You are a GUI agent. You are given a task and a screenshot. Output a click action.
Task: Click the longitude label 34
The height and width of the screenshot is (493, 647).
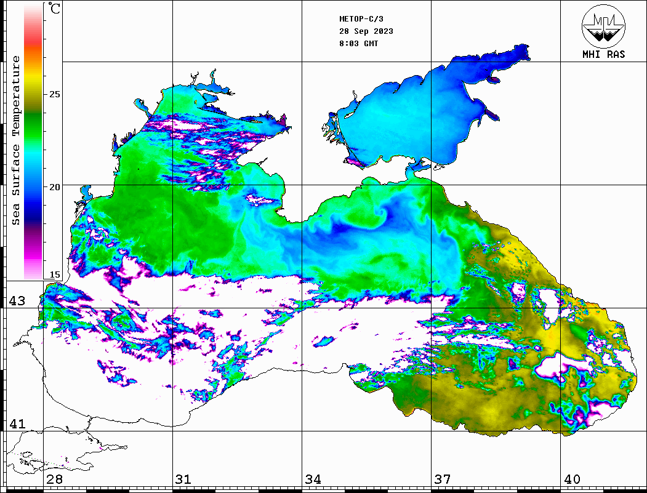click(x=313, y=479)
